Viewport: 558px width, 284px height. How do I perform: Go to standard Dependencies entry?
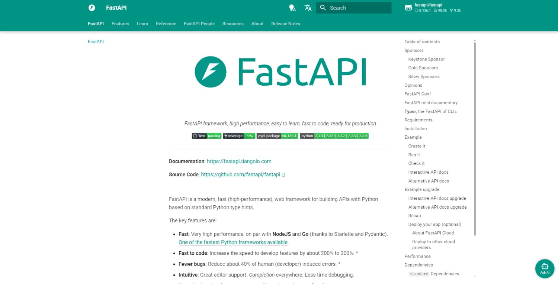pyautogui.click(x=434, y=274)
